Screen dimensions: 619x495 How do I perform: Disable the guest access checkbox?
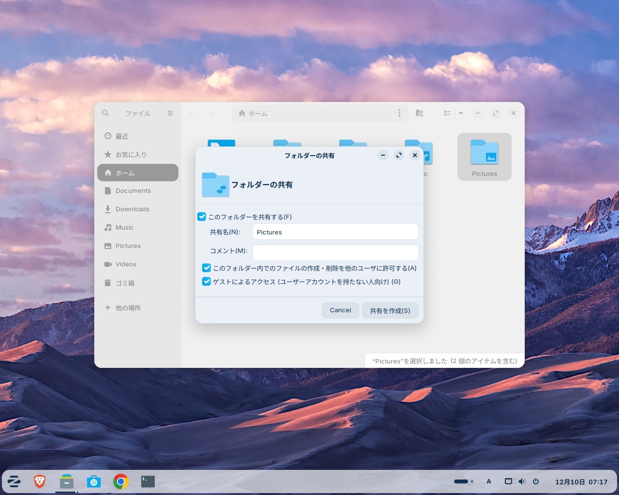[206, 282]
